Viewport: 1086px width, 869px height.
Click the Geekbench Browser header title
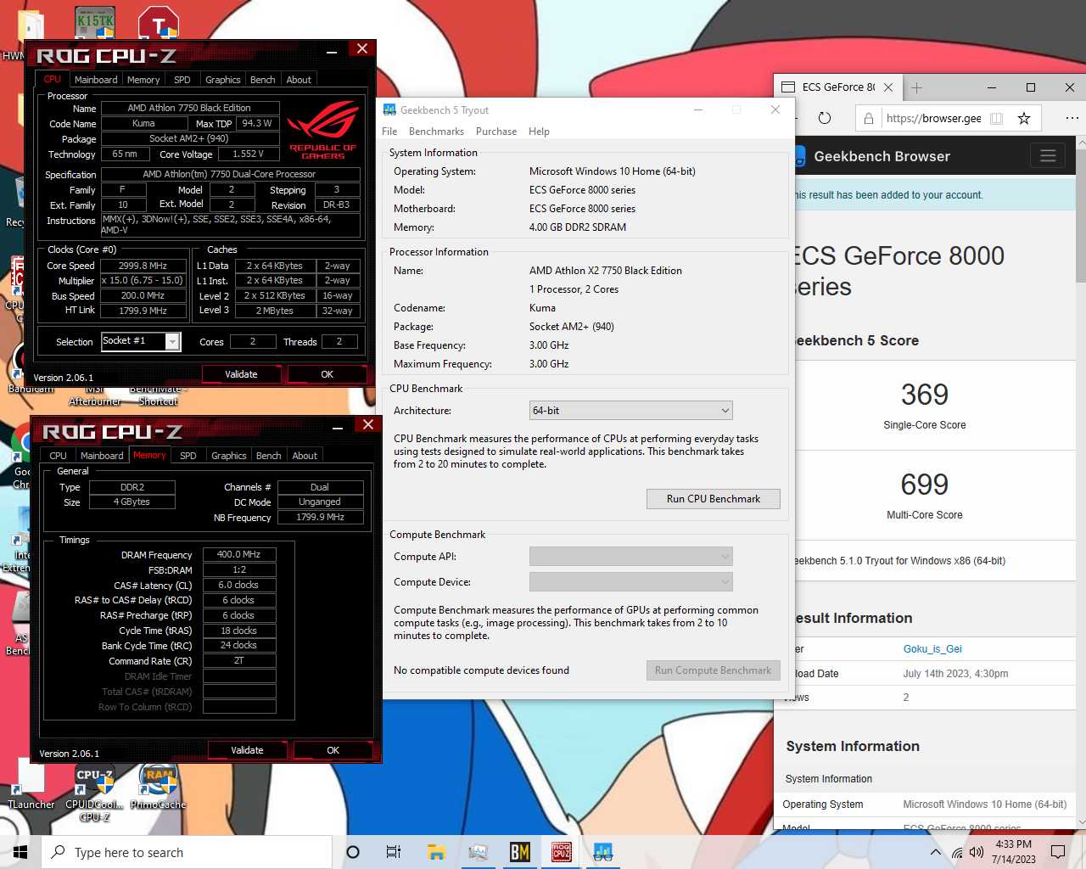[882, 156]
